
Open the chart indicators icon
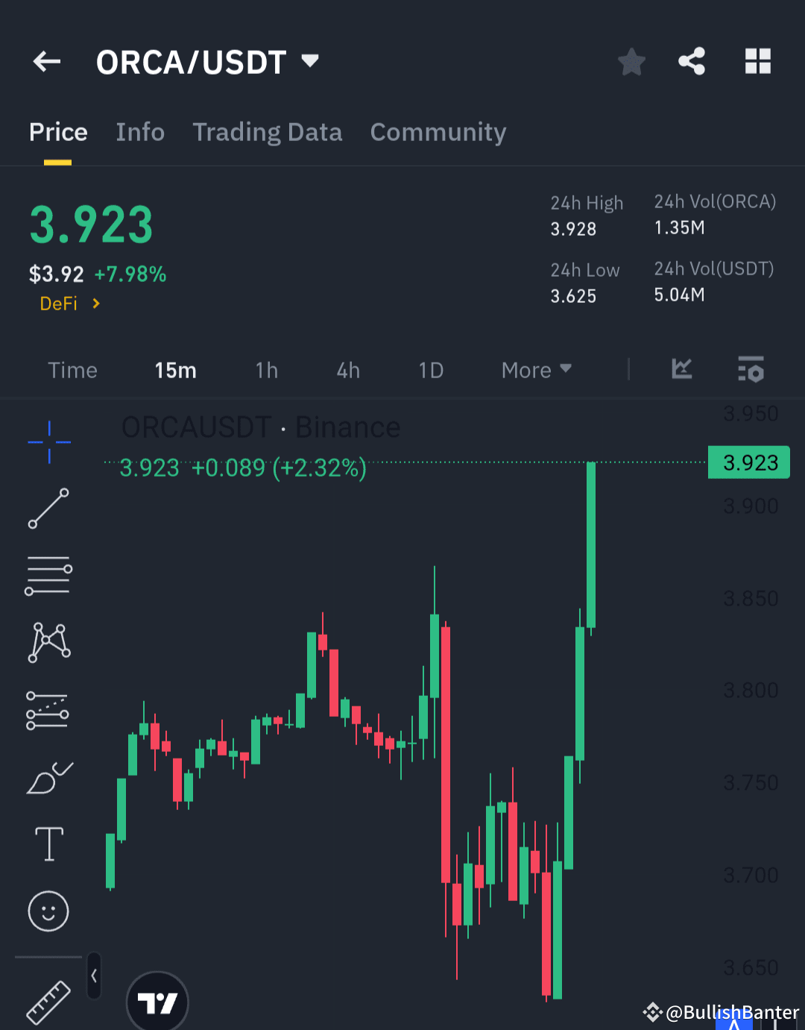[682, 368]
